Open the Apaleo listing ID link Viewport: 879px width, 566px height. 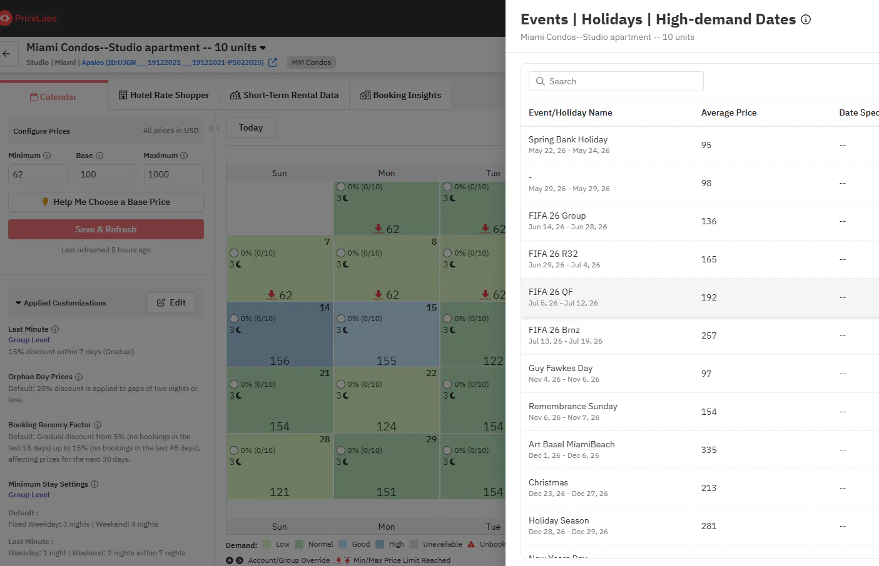[173, 62]
